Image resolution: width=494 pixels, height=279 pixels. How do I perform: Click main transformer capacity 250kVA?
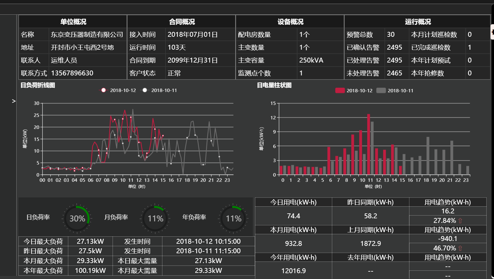click(x=311, y=60)
